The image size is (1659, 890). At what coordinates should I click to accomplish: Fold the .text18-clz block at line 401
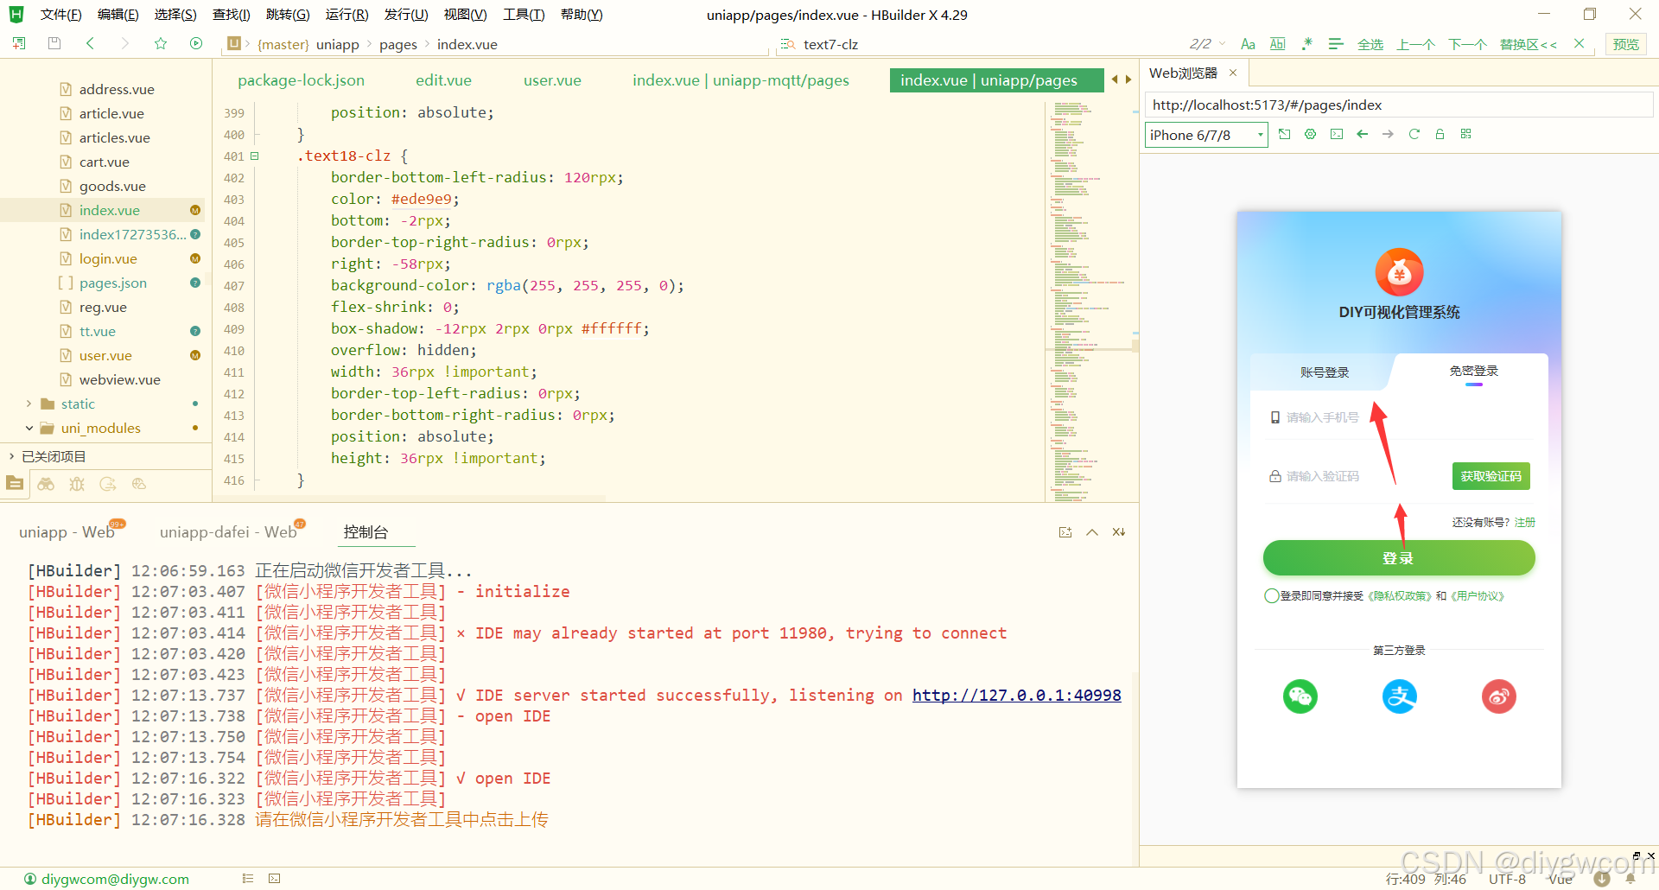point(255,156)
